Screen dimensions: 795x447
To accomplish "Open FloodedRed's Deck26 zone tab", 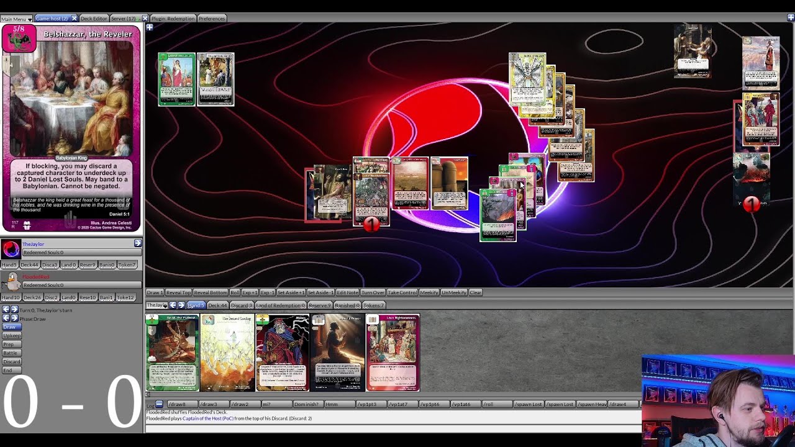I will tap(32, 297).
